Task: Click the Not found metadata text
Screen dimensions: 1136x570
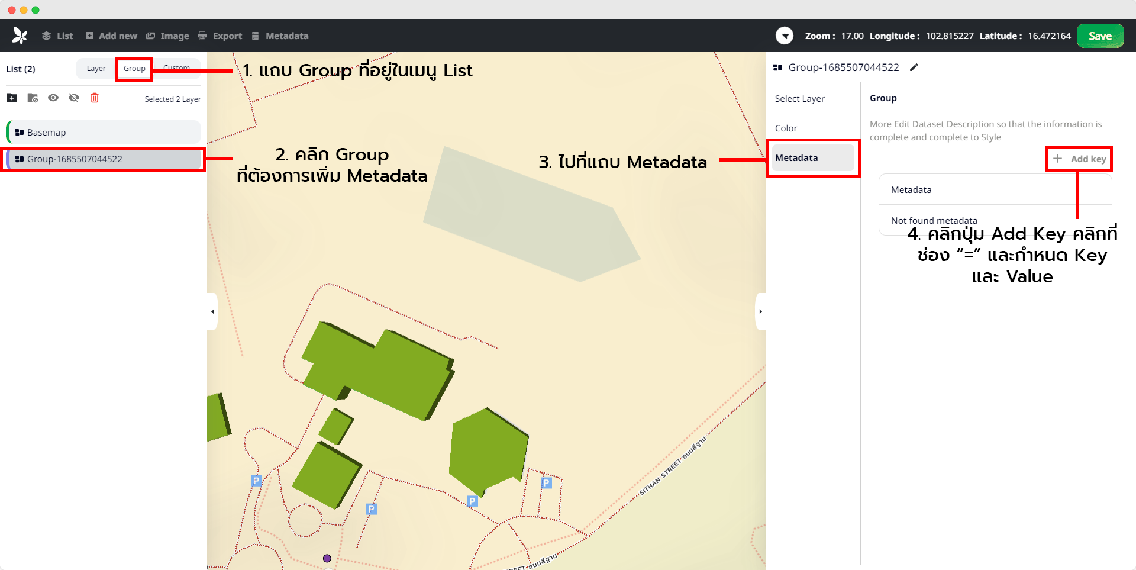Action: point(934,220)
